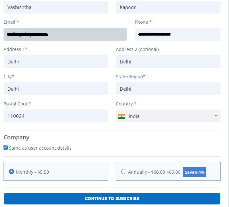This screenshot has height=207, width=229.
Task: Click the greyed-out Email field
Action: click(65, 34)
